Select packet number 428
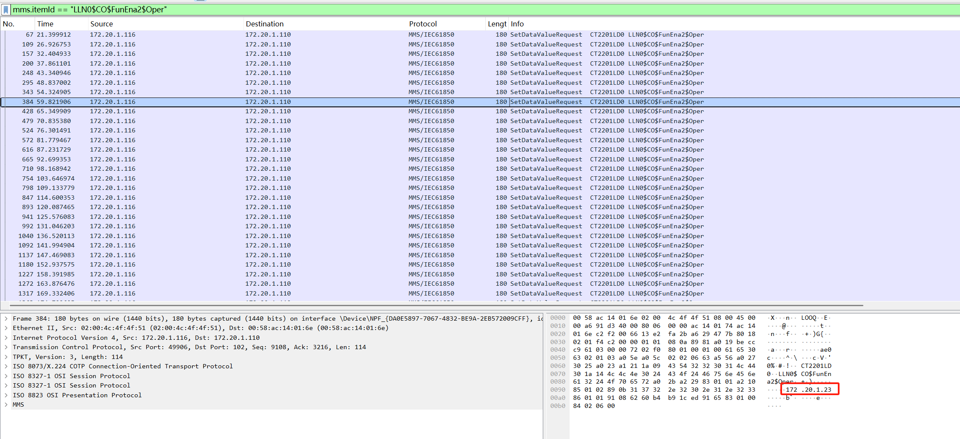 click(480, 111)
